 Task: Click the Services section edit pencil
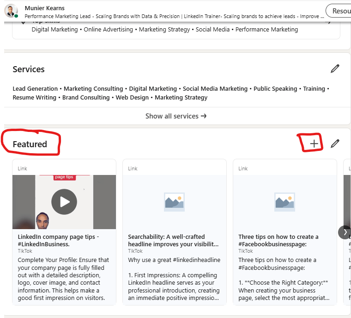[x=335, y=69]
